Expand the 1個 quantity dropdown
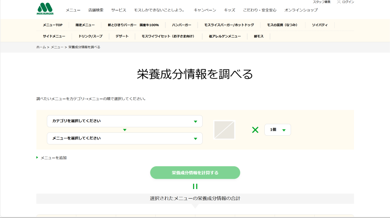Screen dimensions: 390x218 coord(277,130)
